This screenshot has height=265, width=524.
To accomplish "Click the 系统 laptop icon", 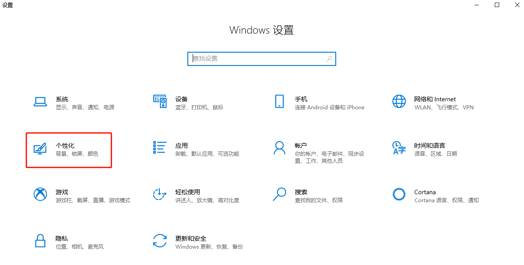I will point(40,102).
